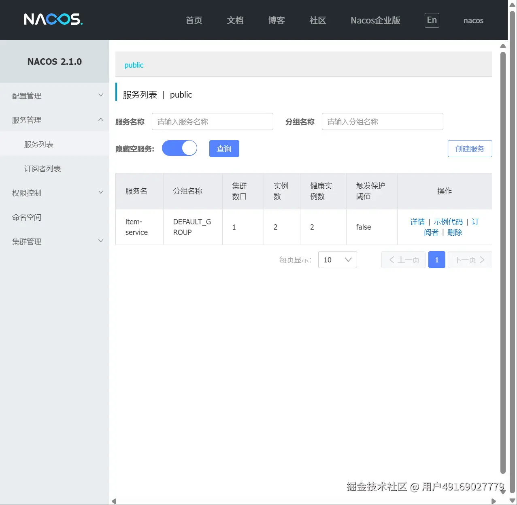Open Nacos企业版 link in header

(375, 20)
